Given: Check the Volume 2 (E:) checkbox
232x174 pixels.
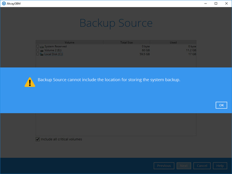Looking at the screenshot, I should pos(38,50).
